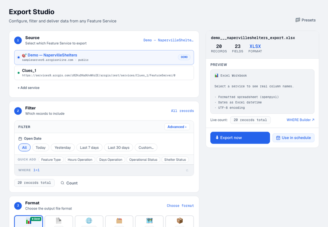This screenshot has width=328, height=227.
Task: Select the world map format card
Action: pos(149,221)
